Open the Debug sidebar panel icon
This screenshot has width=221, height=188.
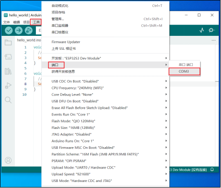(x=8, y=86)
